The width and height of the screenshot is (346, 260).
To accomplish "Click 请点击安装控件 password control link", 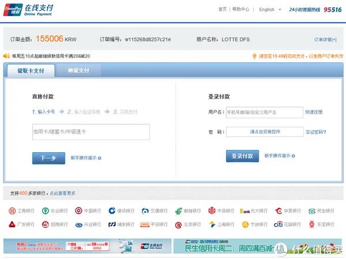I will pos(265,132).
